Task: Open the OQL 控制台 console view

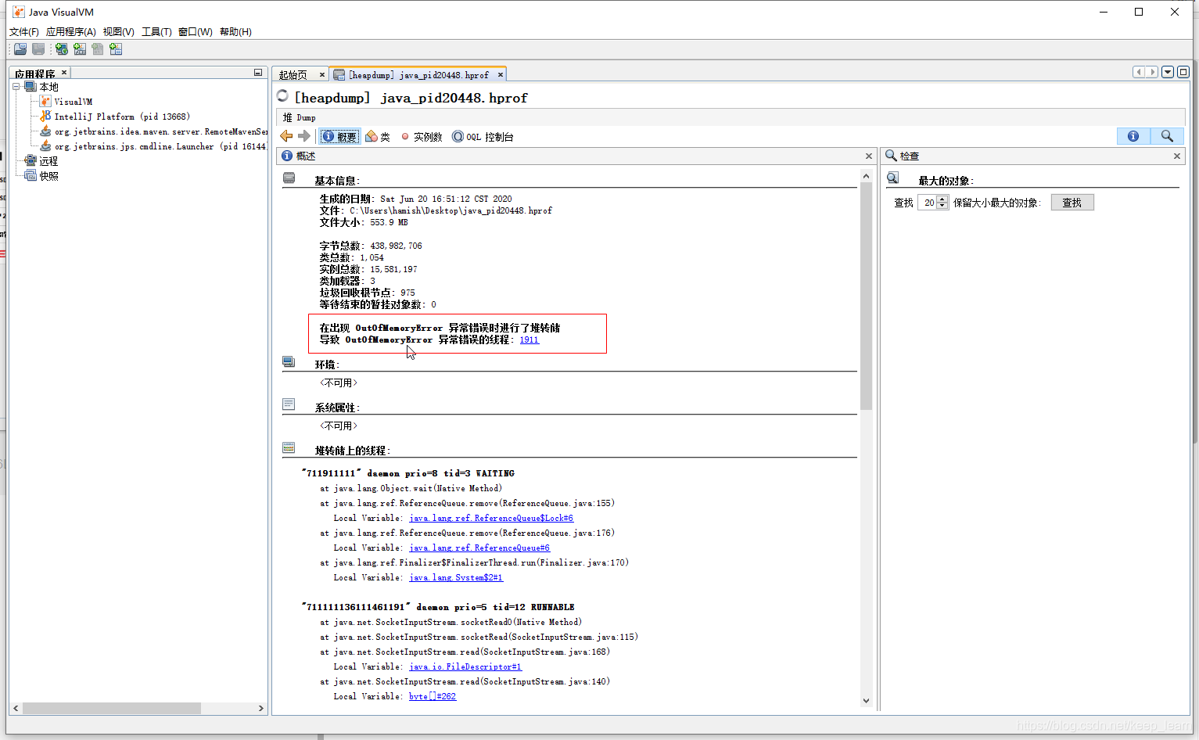Action: (483, 136)
